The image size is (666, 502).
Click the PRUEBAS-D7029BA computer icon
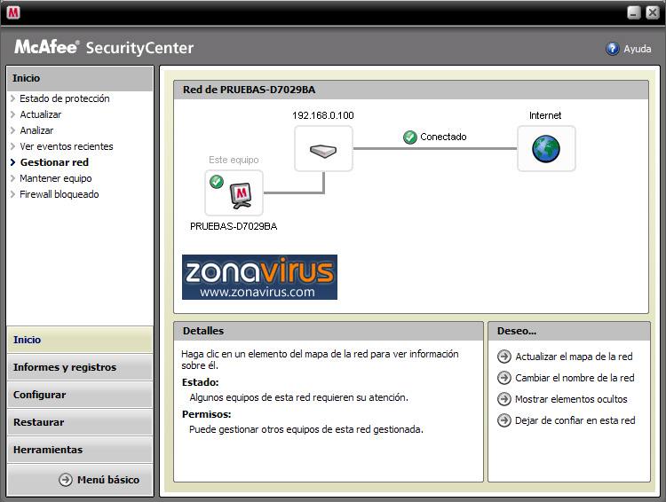(234, 193)
